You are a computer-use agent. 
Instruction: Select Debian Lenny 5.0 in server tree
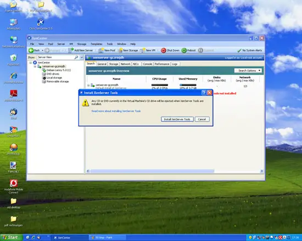(59, 70)
